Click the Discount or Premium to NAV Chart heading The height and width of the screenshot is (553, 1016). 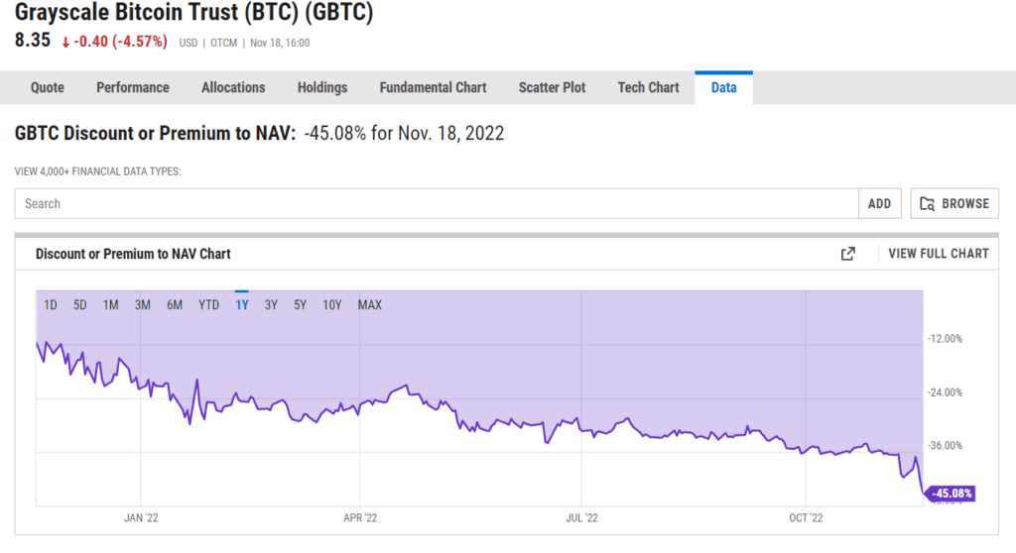[133, 254]
